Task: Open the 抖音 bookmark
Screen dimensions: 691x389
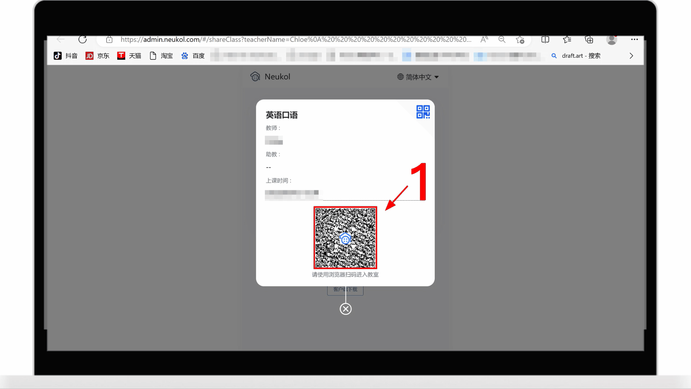Action: click(66, 56)
